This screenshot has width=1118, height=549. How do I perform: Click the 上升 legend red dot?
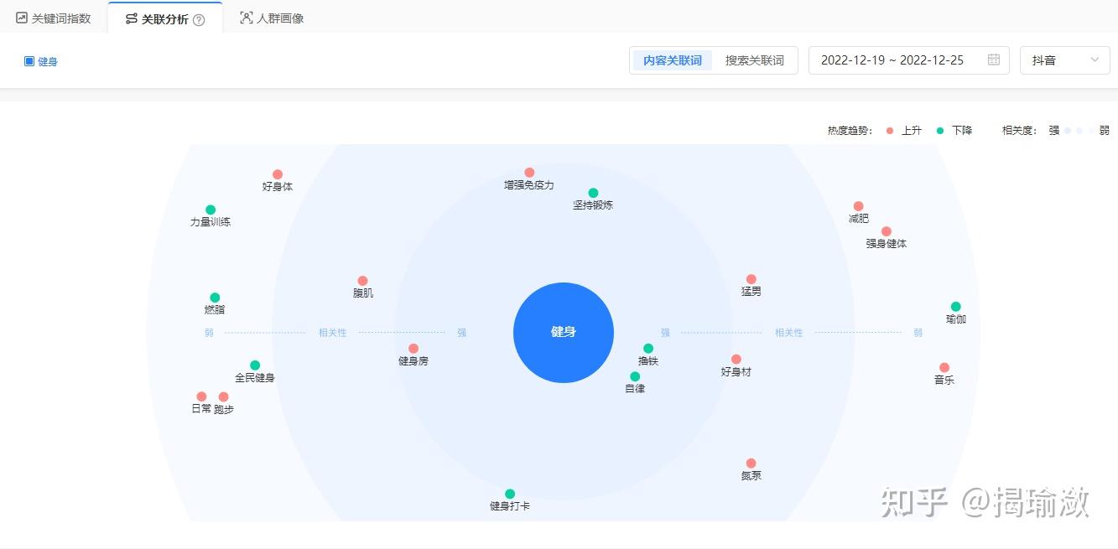click(890, 131)
